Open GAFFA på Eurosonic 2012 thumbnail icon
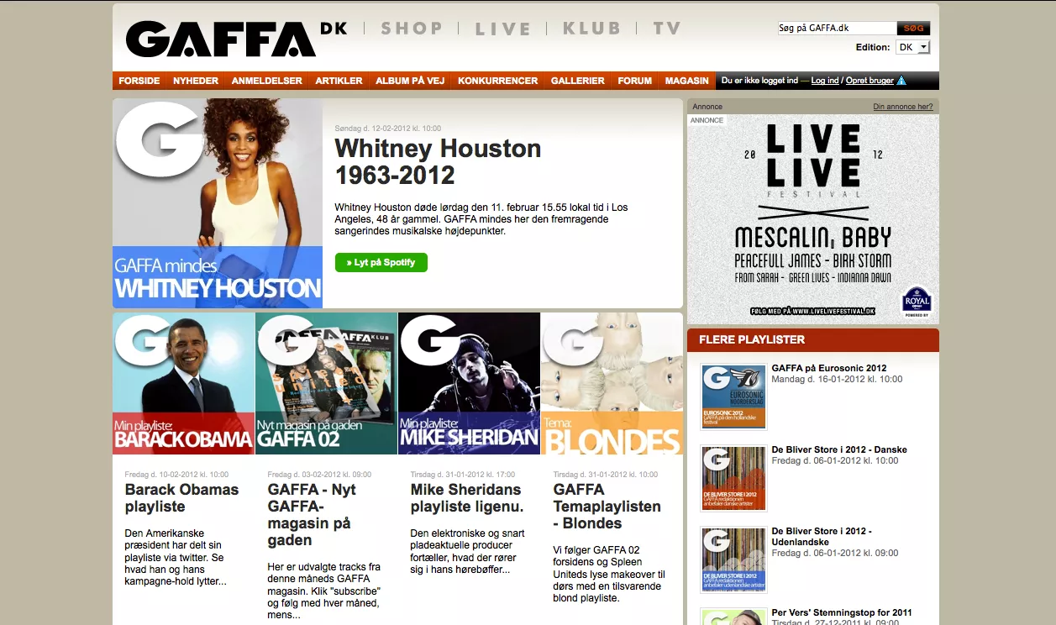This screenshot has height=625, width=1056. pyautogui.click(x=733, y=397)
